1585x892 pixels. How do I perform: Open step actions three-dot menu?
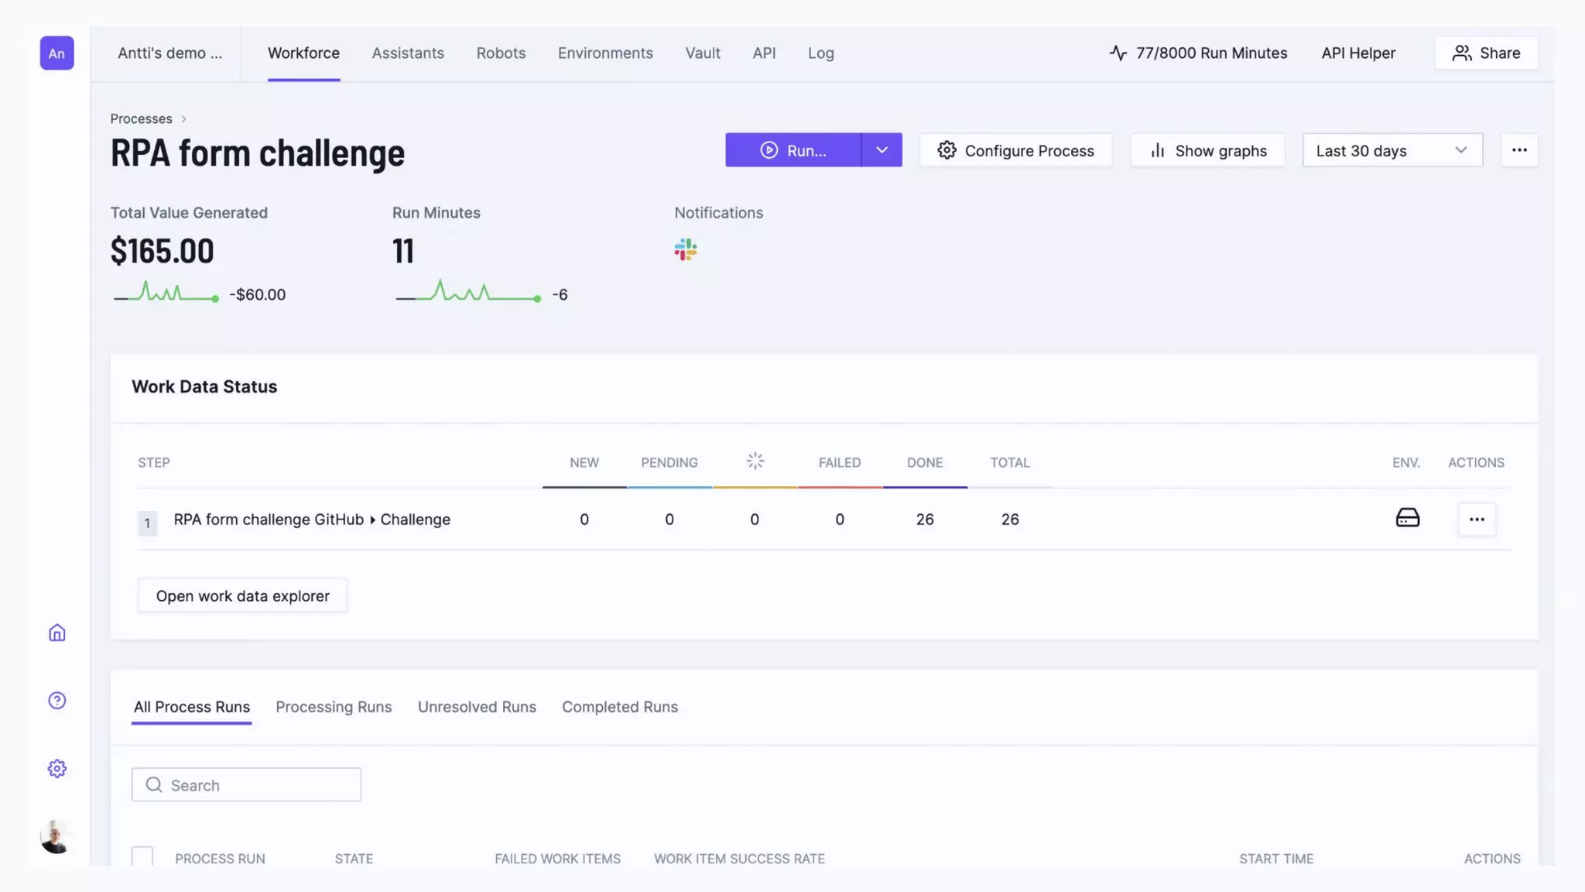click(x=1477, y=520)
